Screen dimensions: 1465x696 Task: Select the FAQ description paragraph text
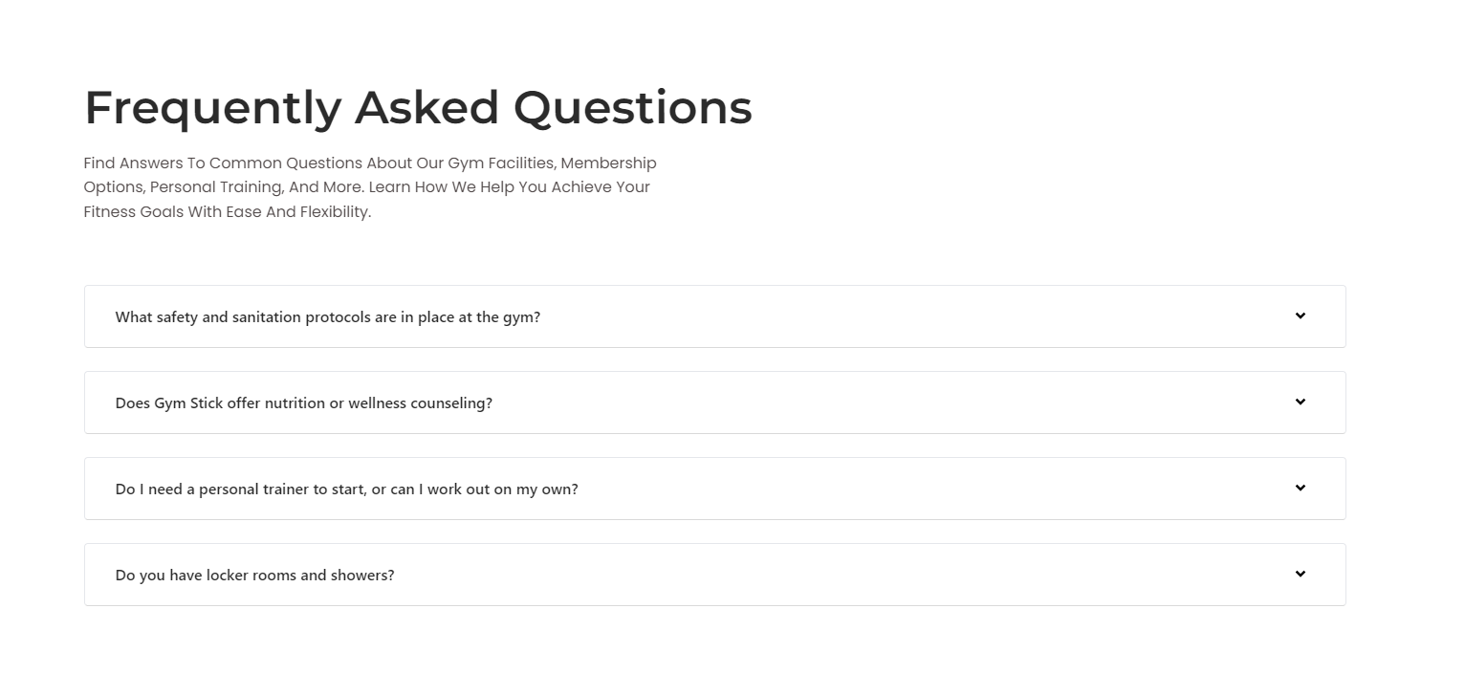click(x=369, y=186)
